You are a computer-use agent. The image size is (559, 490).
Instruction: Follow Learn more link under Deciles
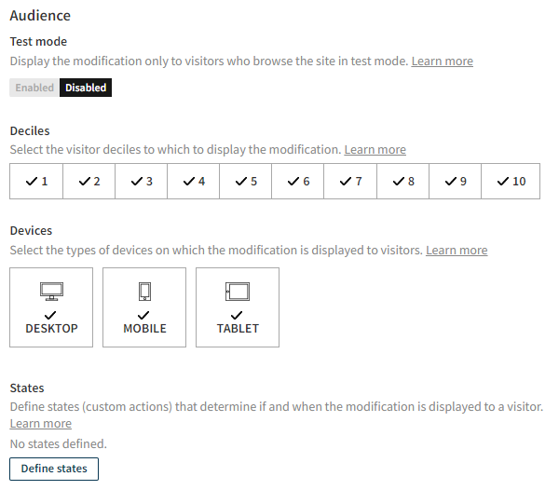point(375,150)
